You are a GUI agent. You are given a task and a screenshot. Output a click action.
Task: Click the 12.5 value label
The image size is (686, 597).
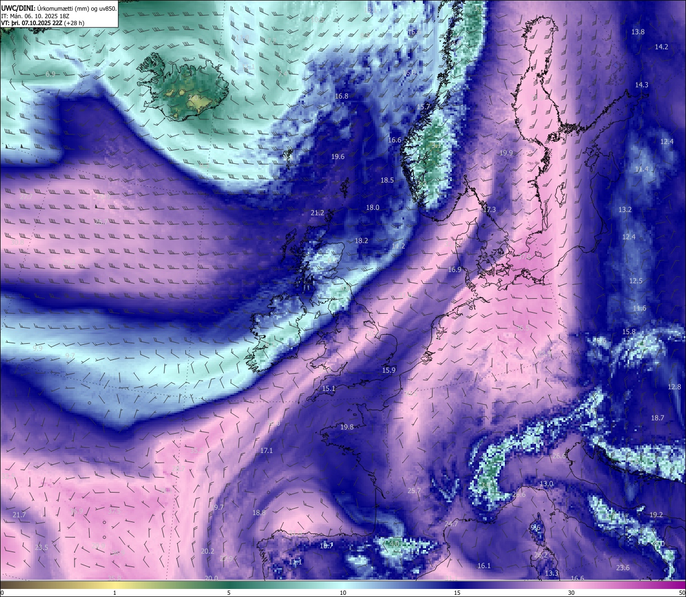click(636, 281)
